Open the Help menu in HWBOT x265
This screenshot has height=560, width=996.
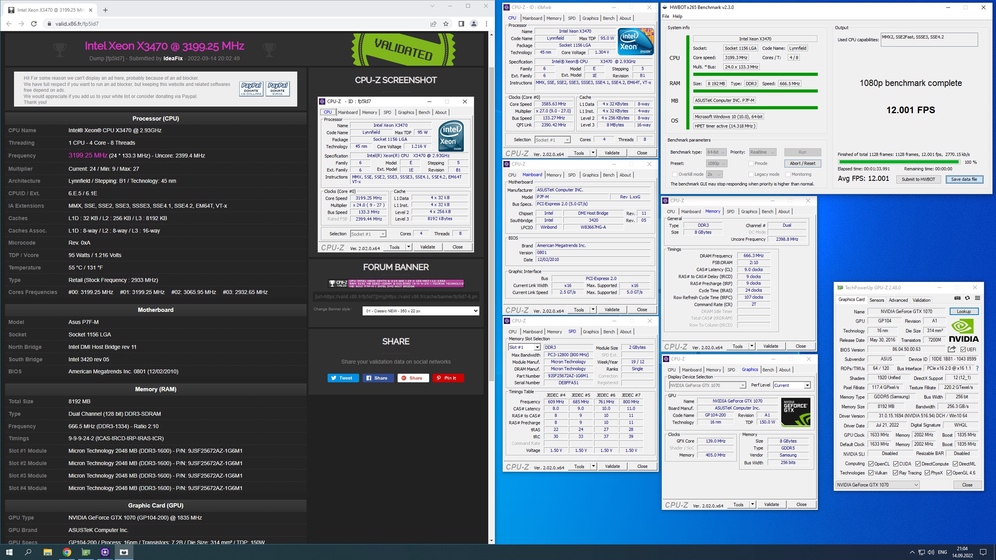pos(677,16)
